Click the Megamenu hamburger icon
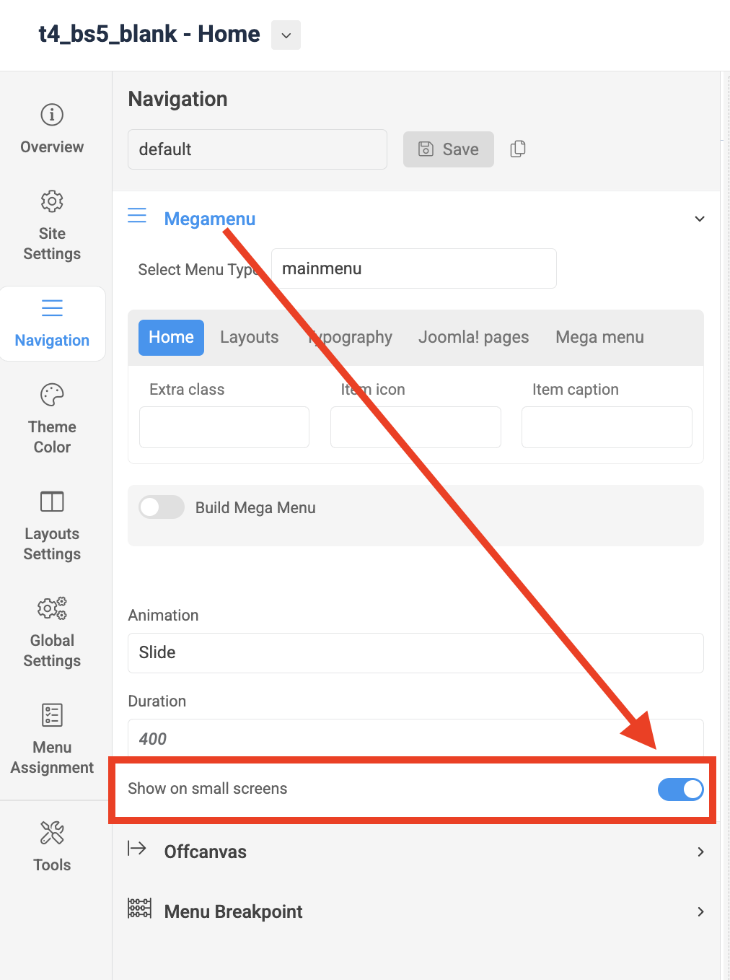This screenshot has height=980, width=730. point(137,216)
